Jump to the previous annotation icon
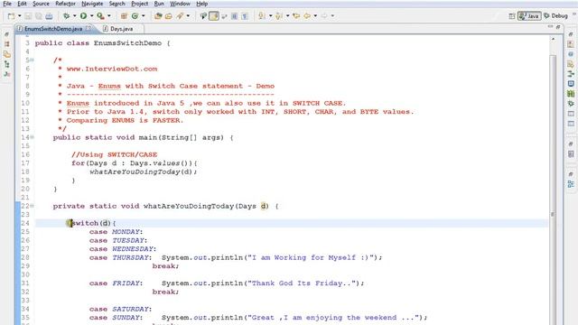578x325 pixels. pos(279,16)
